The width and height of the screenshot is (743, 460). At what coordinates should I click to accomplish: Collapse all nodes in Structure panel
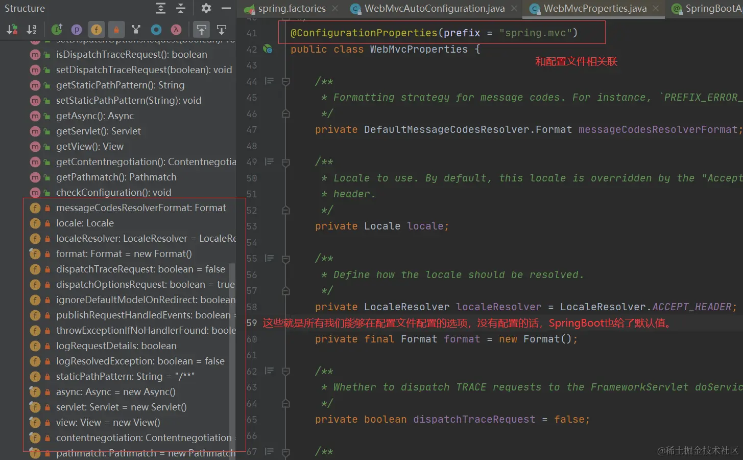click(181, 8)
